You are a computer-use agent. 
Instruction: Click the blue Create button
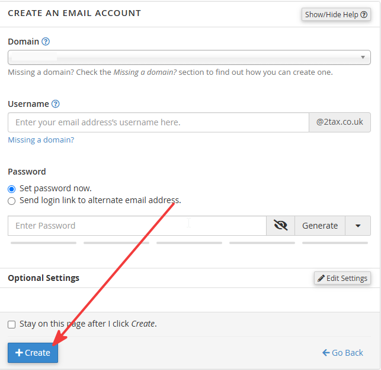tap(33, 353)
